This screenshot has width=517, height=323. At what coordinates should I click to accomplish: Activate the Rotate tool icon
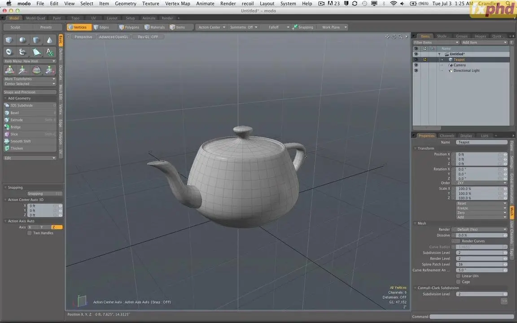36,70
